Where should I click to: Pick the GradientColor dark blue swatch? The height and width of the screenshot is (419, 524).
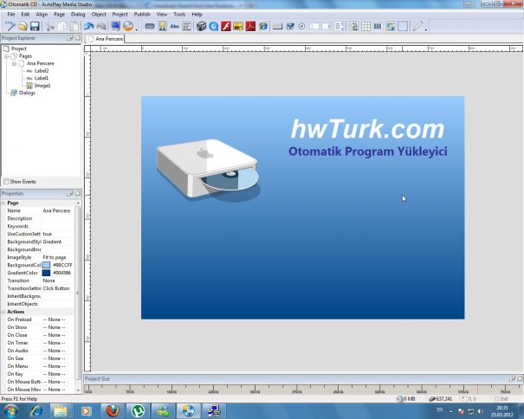pos(46,273)
